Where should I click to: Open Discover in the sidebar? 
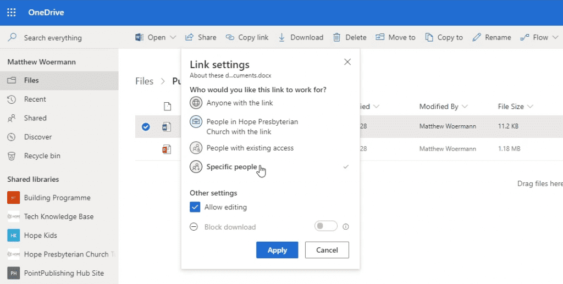pyautogui.click(x=59, y=137)
